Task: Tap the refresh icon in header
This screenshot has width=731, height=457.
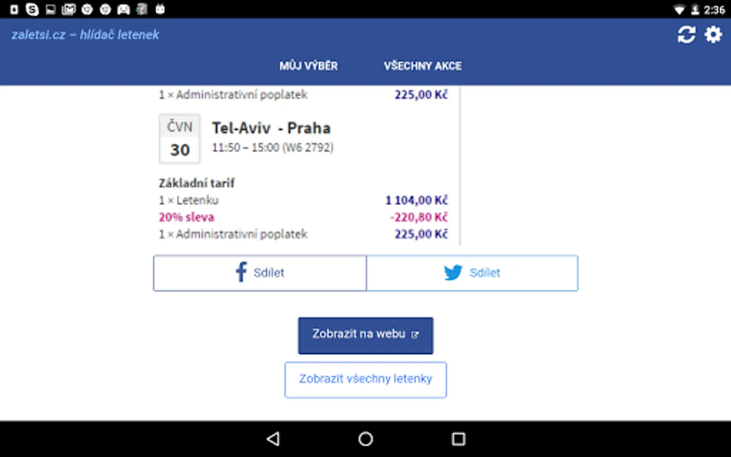Action: pyautogui.click(x=686, y=35)
